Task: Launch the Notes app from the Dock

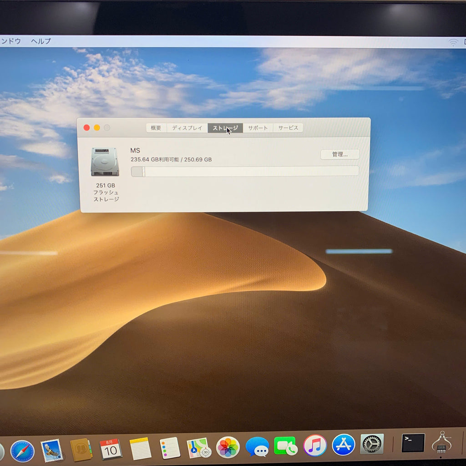Action: pos(140,448)
